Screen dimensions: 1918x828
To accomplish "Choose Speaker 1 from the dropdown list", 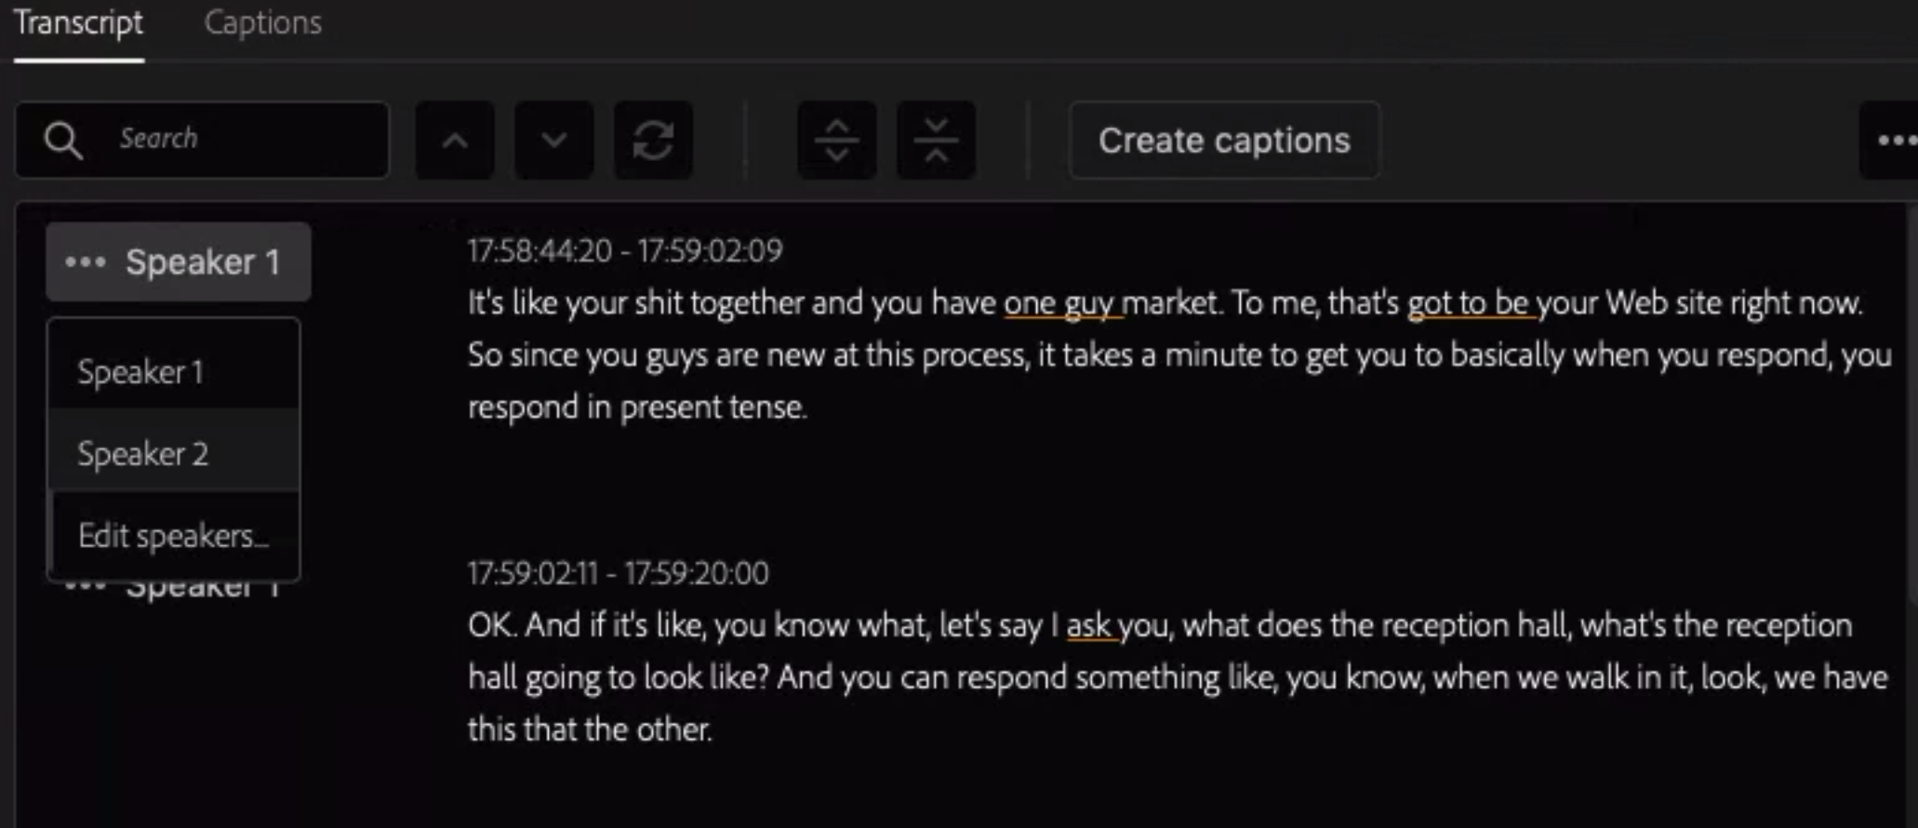I will 174,372.
